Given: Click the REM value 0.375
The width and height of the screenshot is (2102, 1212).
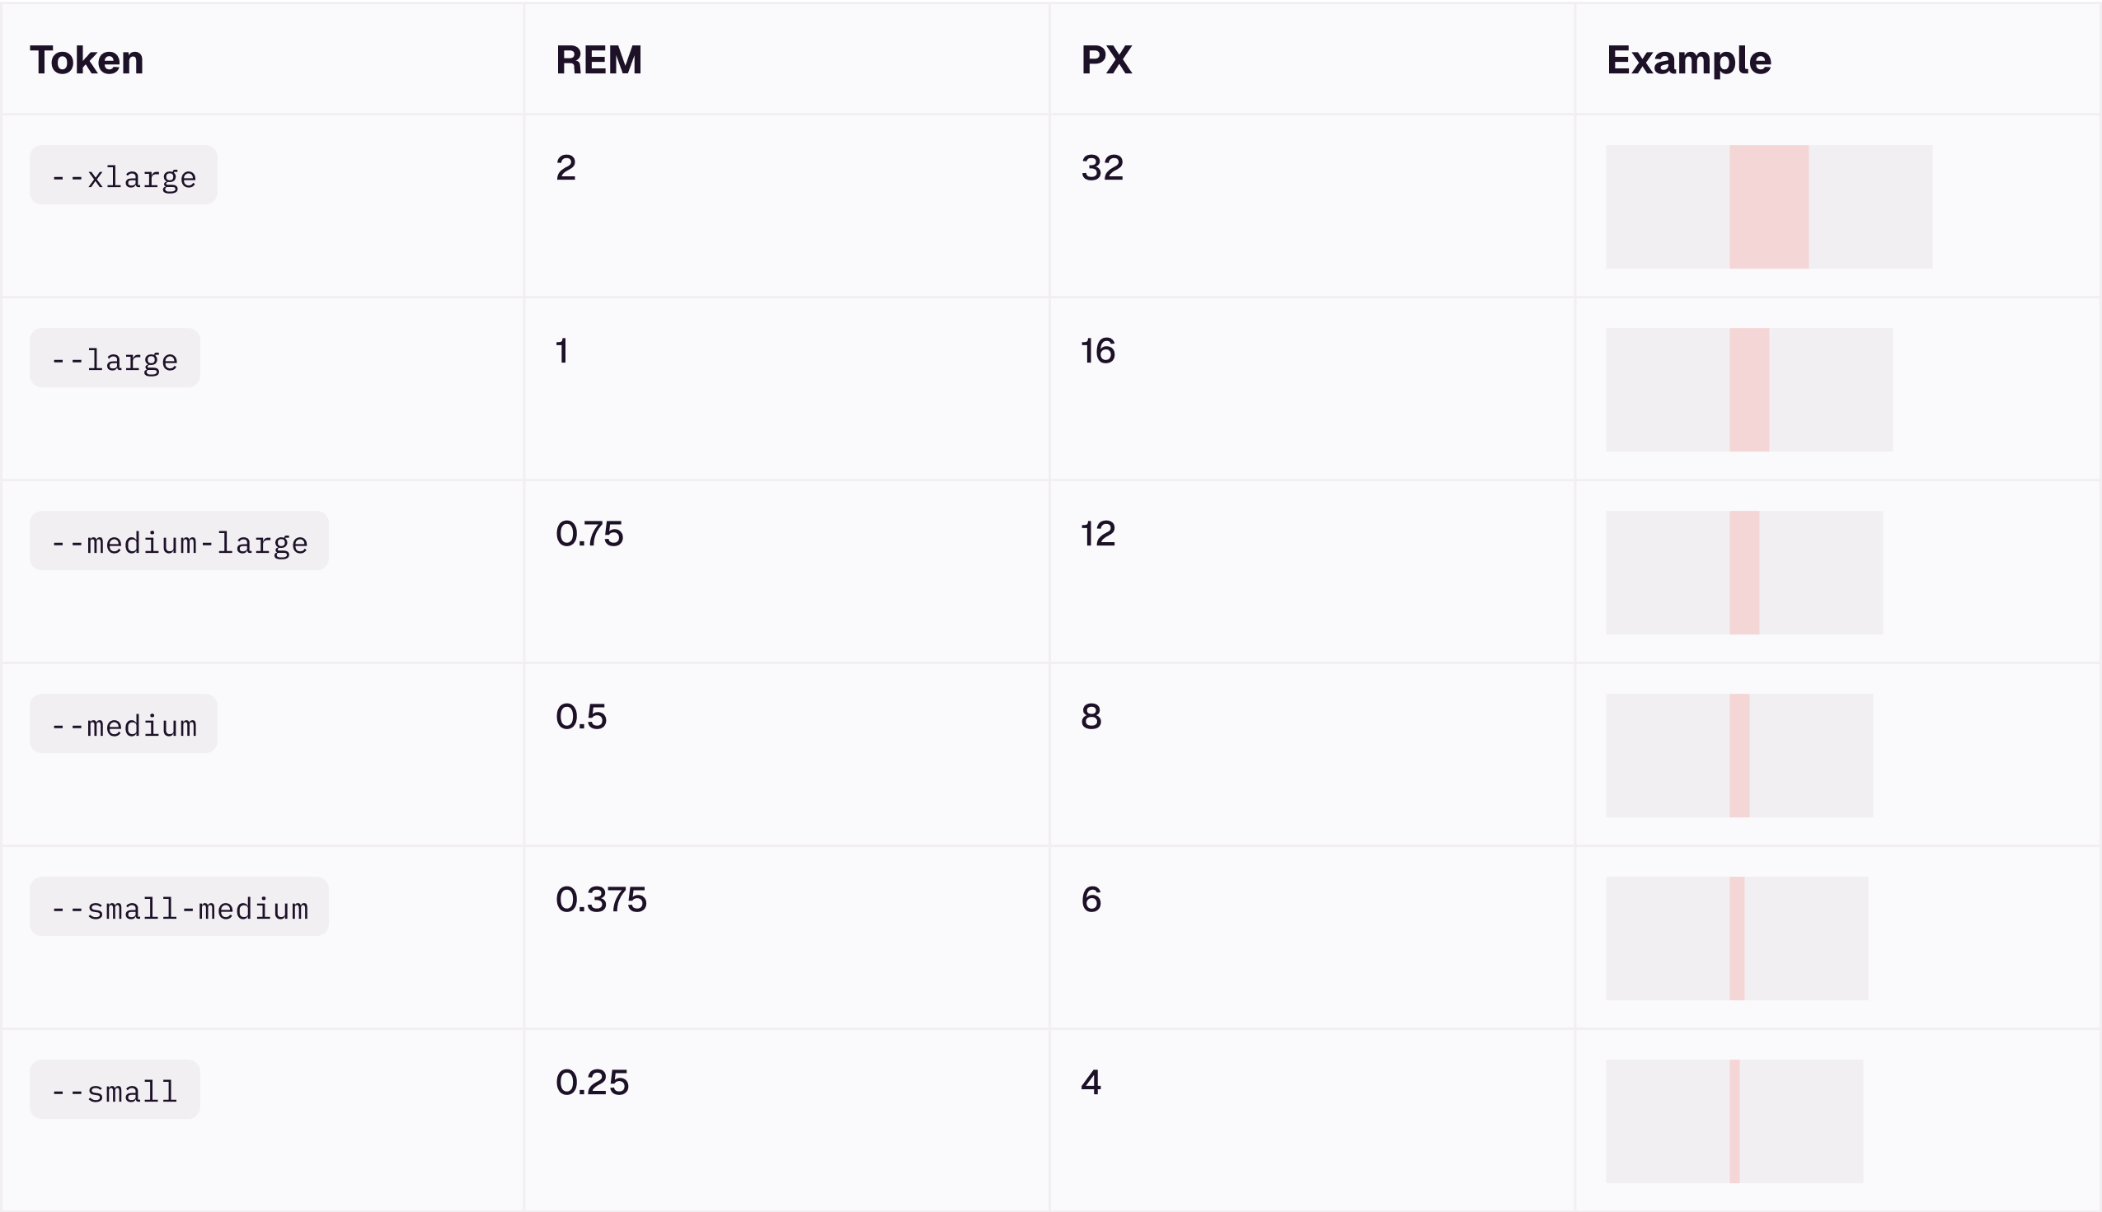Looking at the screenshot, I should [600, 900].
